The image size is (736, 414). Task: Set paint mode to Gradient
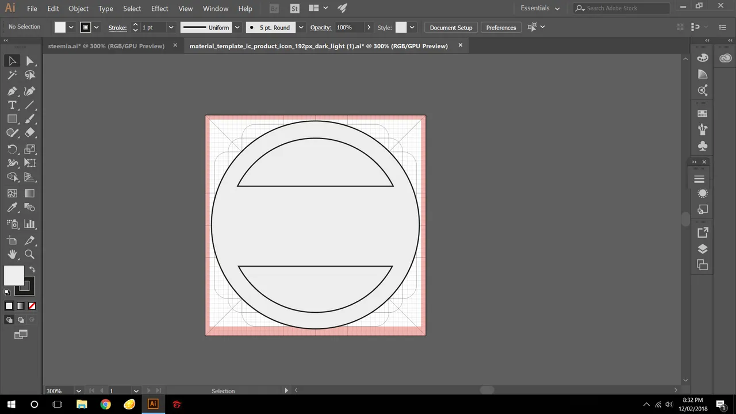(21, 306)
